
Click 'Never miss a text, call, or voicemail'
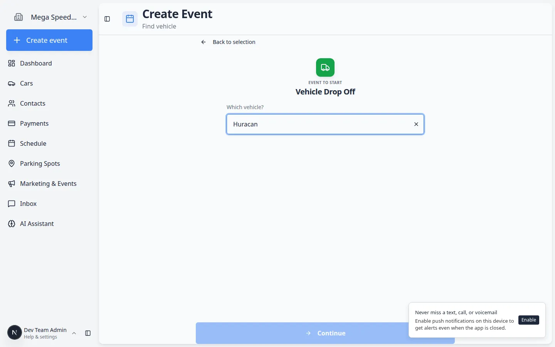click(456, 312)
